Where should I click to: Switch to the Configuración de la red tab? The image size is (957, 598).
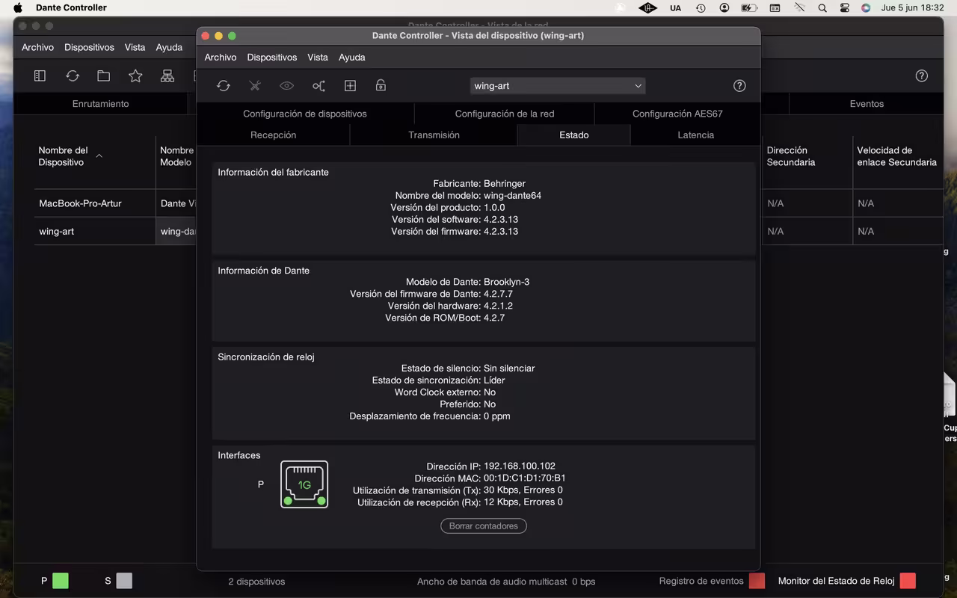click(505, 114)
